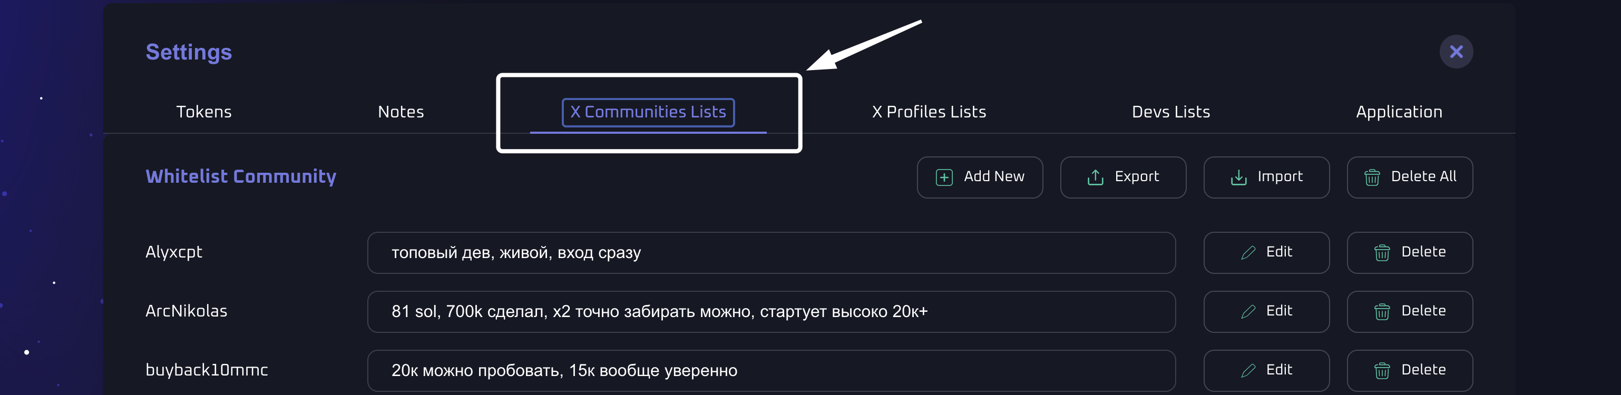Image resolution: width=1621 pixels, height=395 pixels.
Task: Click the buyback10mmc note text box
Action: (x=771, y=371)
